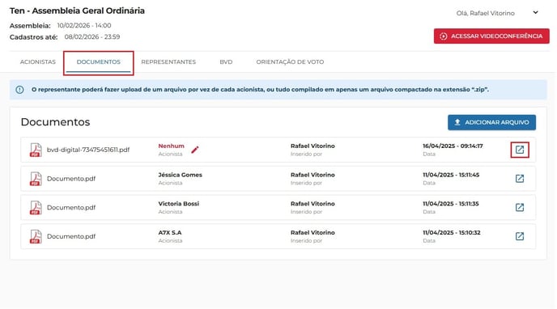Viewport: 557px width, 309px height.
Task: Click Adicionar Arquivo upload button
Action: (491, 122)
